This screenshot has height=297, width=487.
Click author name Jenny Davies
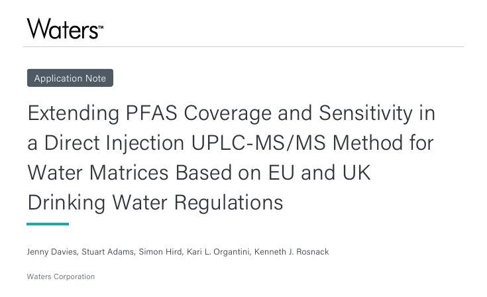click(x=52, y=252)
